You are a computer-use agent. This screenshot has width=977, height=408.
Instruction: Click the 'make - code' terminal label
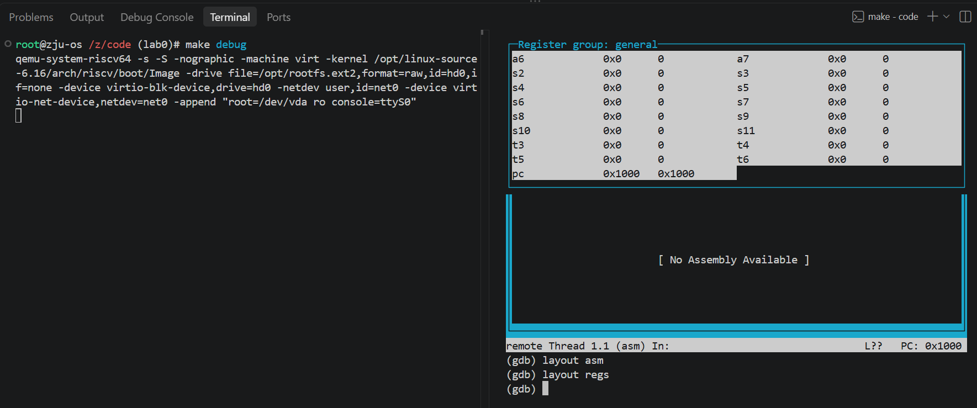coord(893,17)
